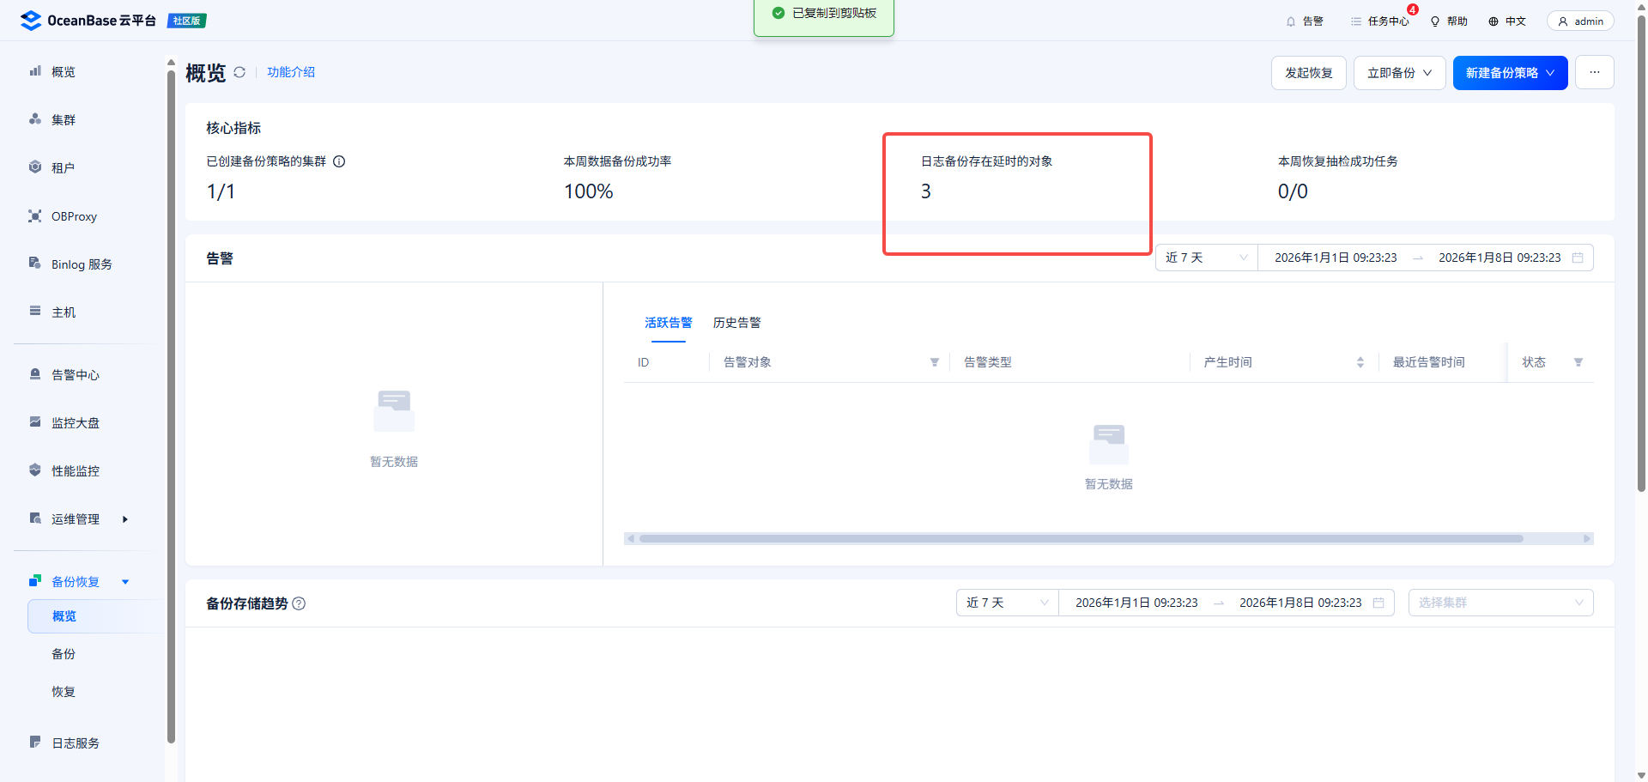Screen dimensions: 1648x782
Task: Click the help icon beside 备份存储趋势
Action: tap(299, 603)
